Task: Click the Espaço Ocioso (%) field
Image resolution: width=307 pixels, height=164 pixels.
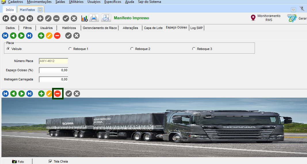Action: point(54,70)
